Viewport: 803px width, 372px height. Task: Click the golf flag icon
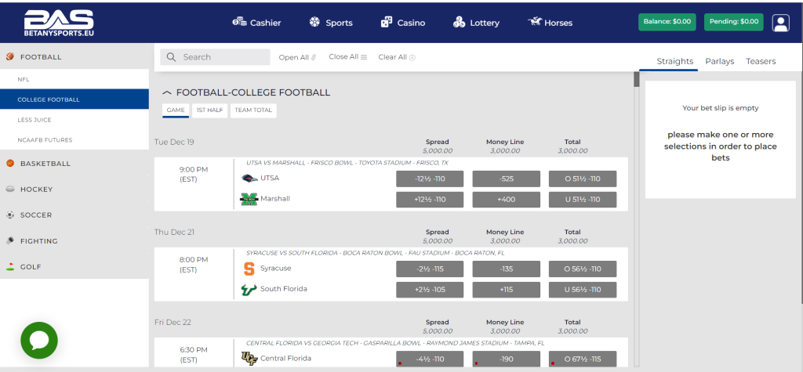point(9,266)
